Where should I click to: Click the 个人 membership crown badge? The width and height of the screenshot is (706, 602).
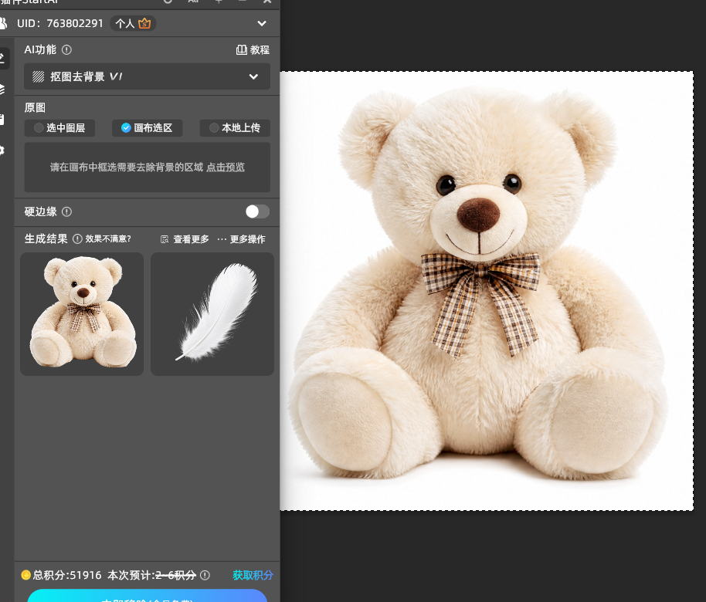point(134,23)
